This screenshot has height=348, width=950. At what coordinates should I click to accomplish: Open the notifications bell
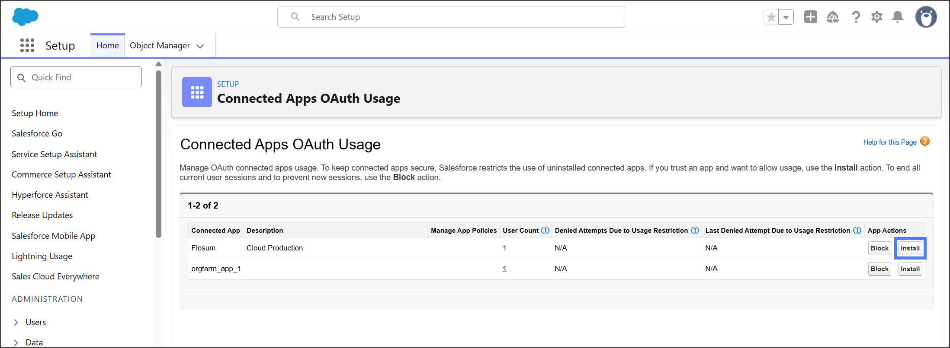point(898,17)
